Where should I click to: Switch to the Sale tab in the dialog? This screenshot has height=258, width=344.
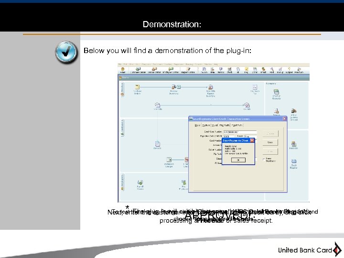197,125
